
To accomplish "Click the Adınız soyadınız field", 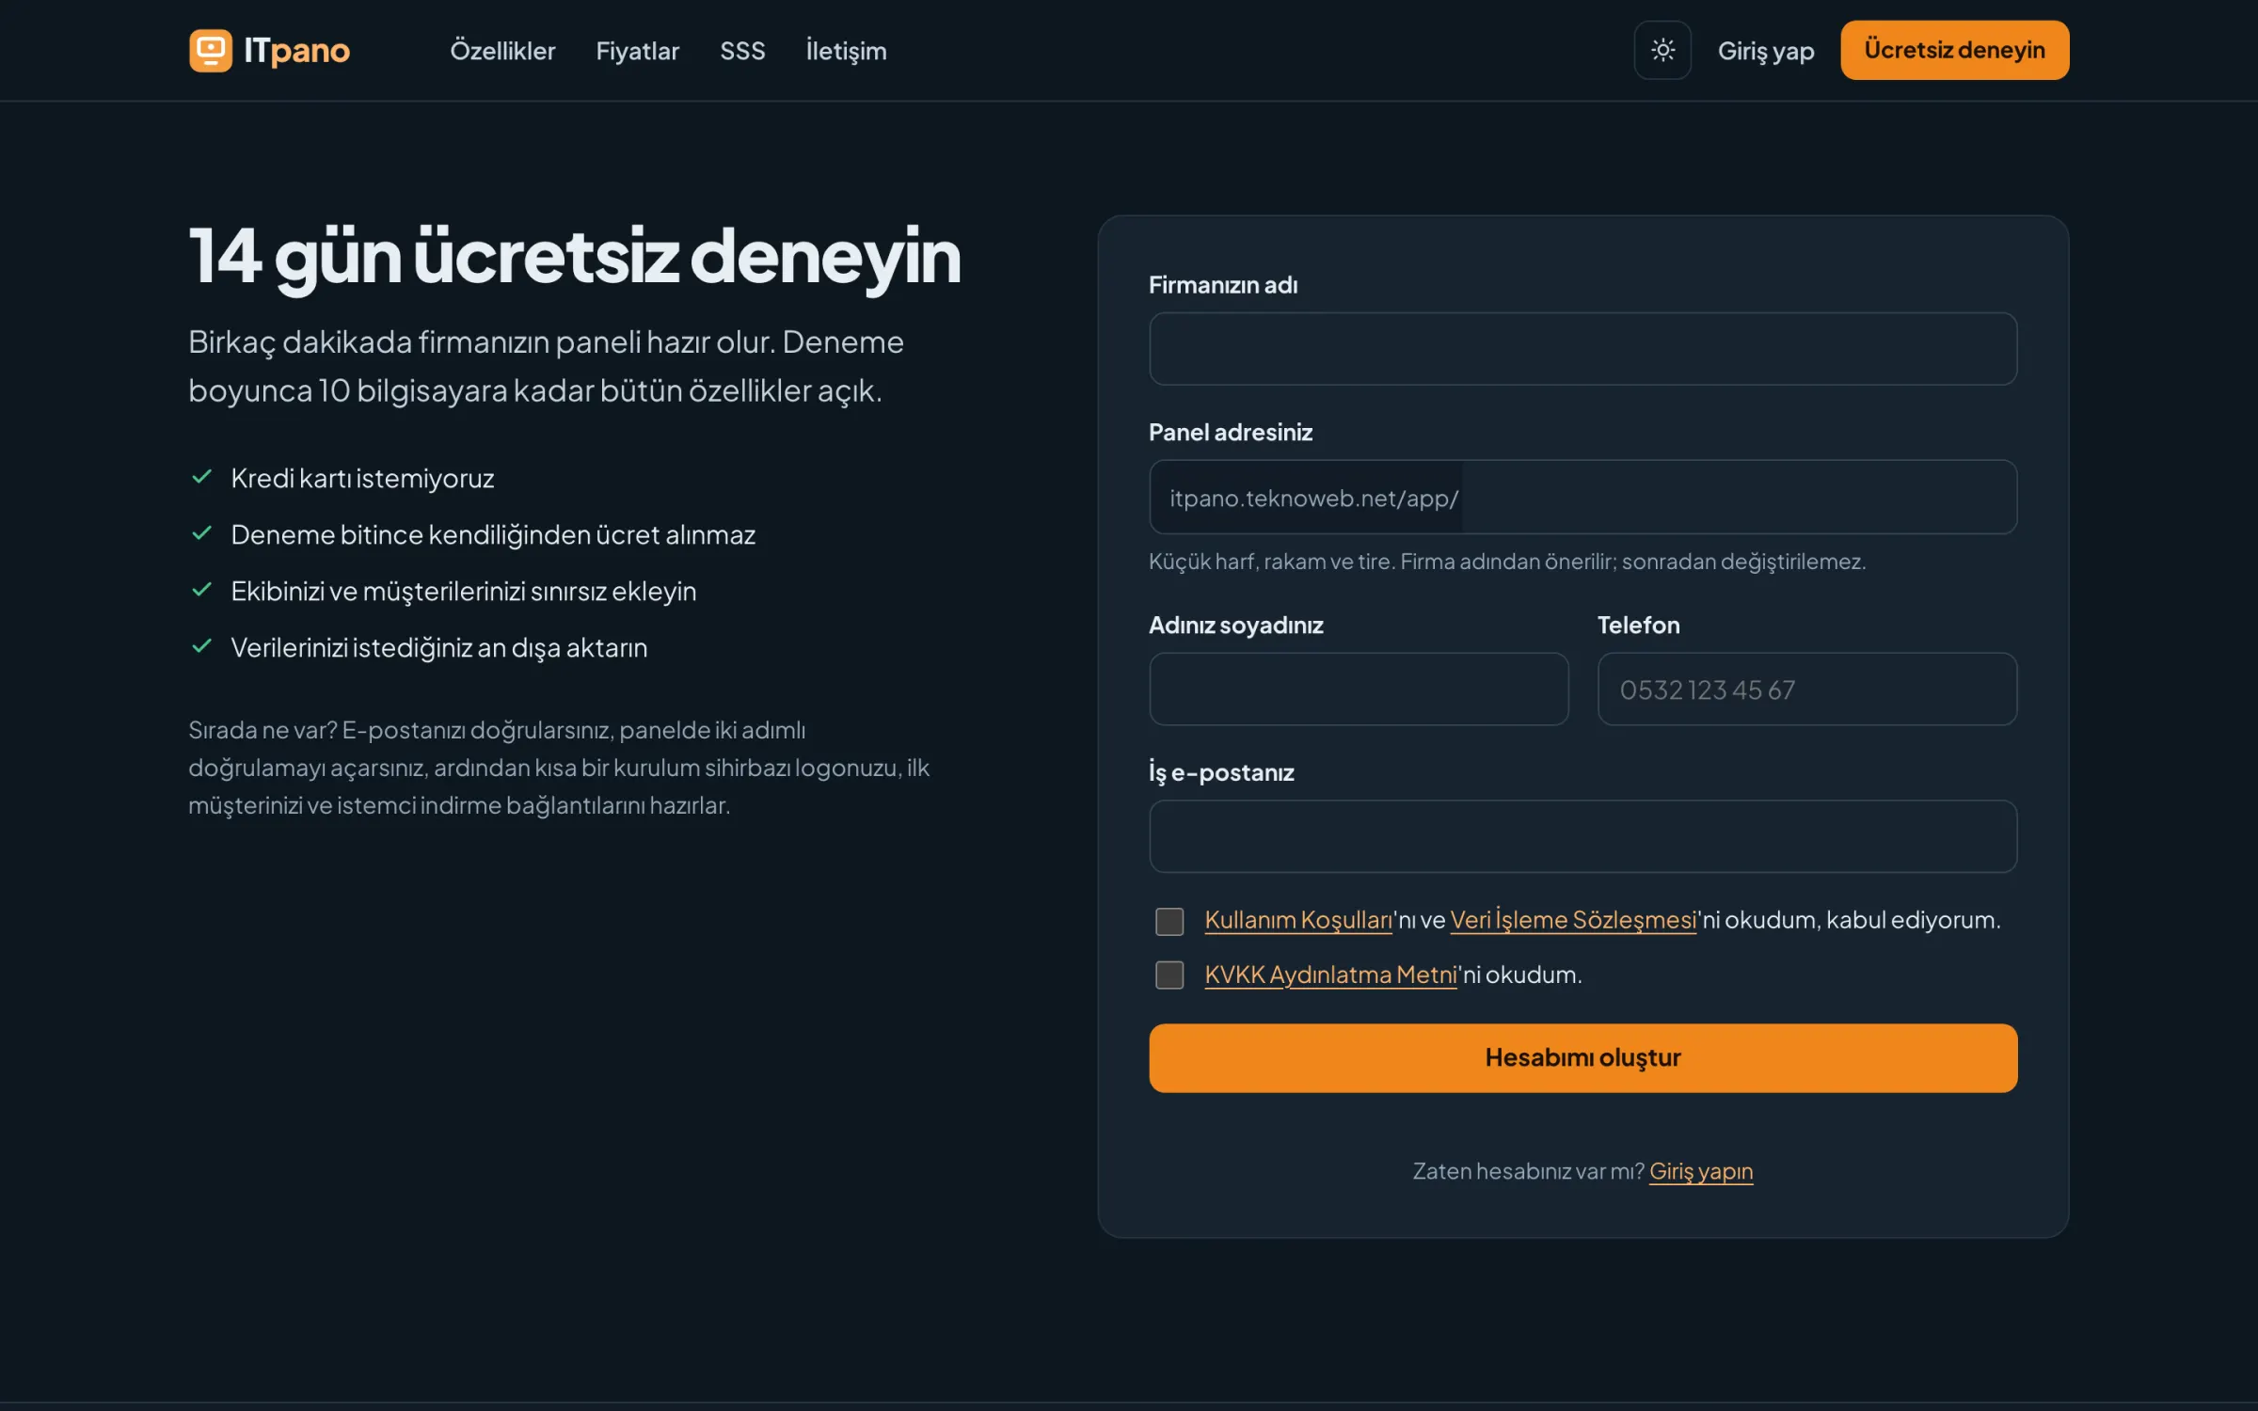I will [1359, 689].
